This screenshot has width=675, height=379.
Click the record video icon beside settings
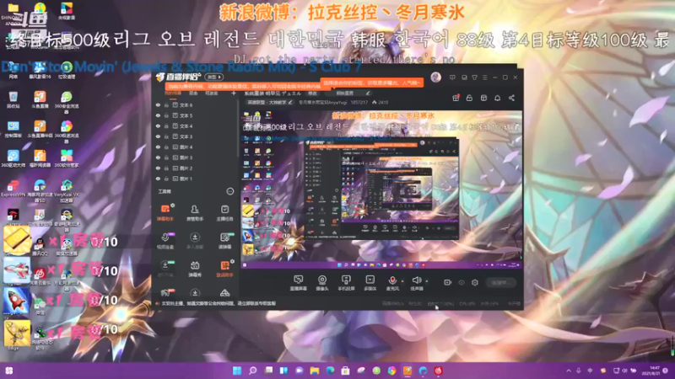point(448,282)
